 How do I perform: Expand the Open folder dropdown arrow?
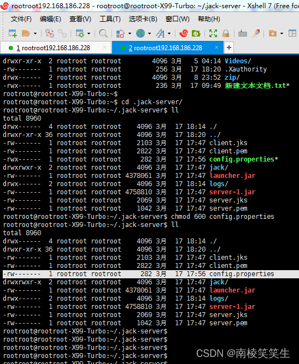tap(35, 34)
